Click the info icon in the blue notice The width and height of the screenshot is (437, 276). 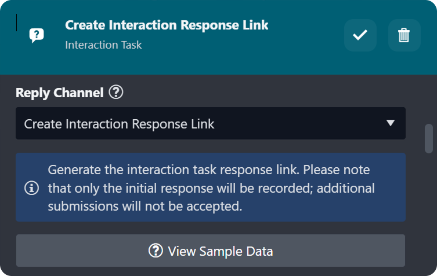click(x=31, y=188)
